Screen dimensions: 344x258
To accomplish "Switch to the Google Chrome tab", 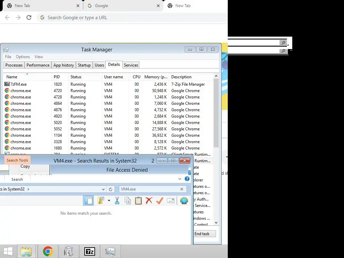I will 123,6.
